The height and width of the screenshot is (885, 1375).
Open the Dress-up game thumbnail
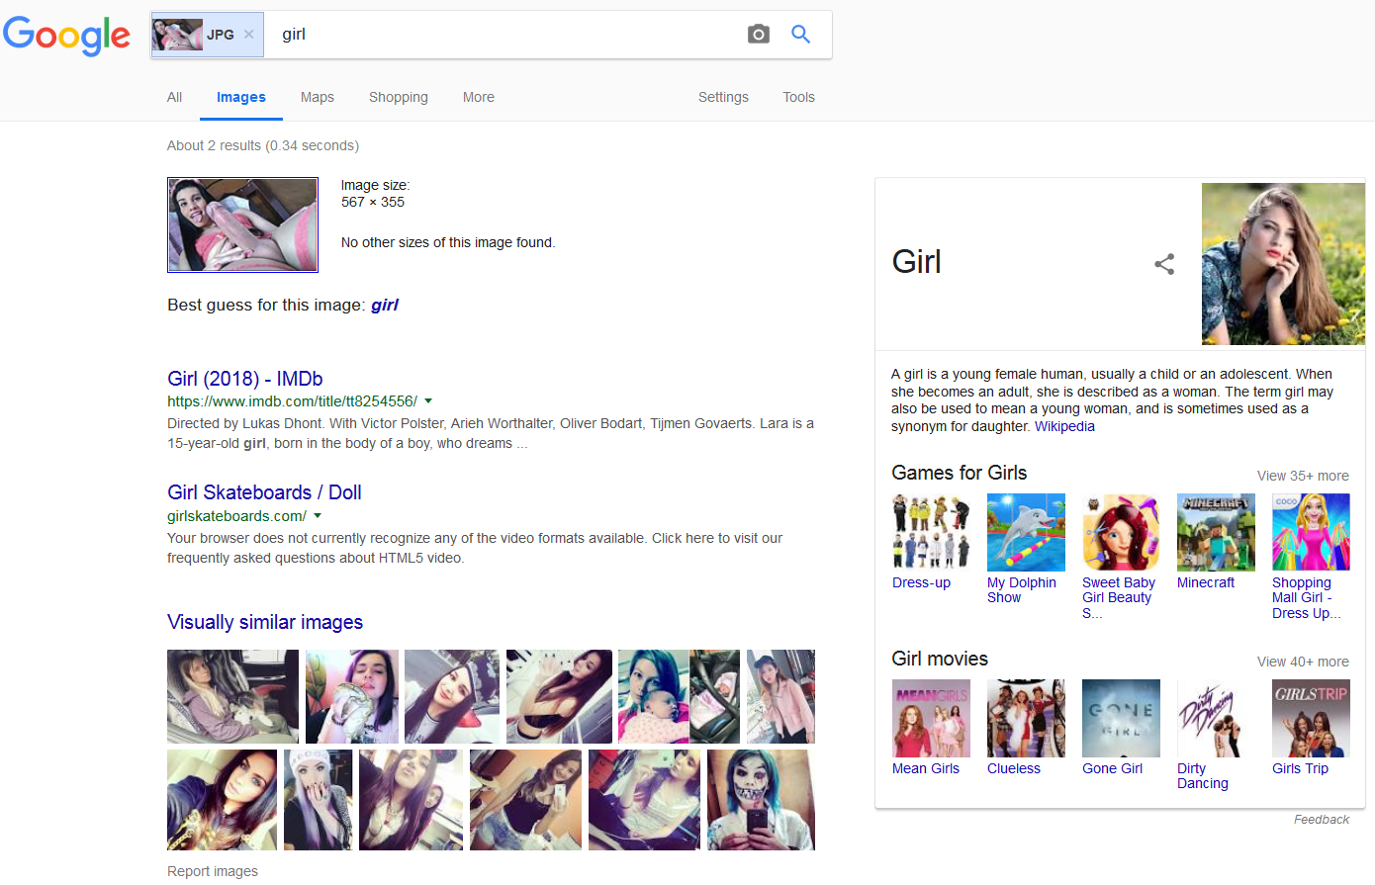931,532
